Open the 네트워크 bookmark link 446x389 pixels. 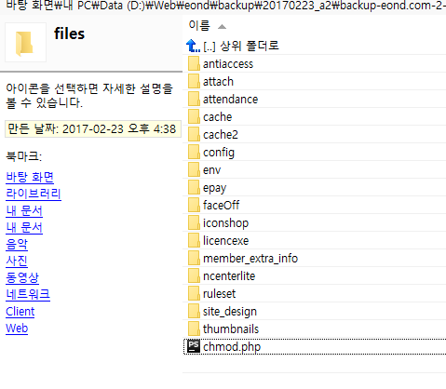click(x=28, y=294)
